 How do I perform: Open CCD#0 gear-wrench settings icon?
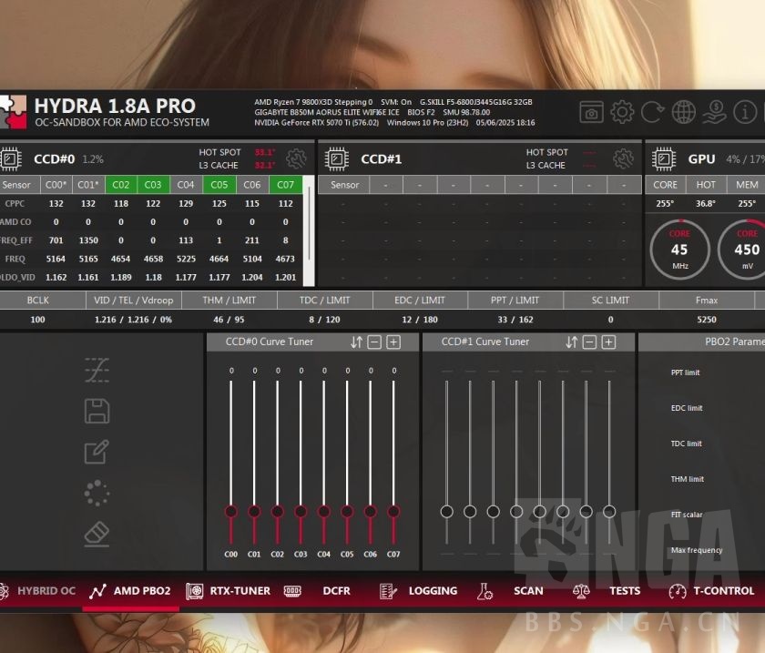tap(296, 159)
